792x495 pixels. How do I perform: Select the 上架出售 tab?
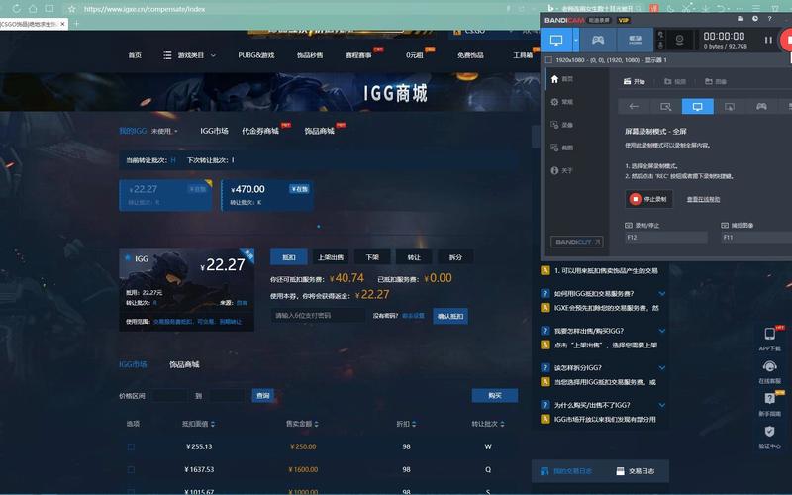click(x=331, y=256)
